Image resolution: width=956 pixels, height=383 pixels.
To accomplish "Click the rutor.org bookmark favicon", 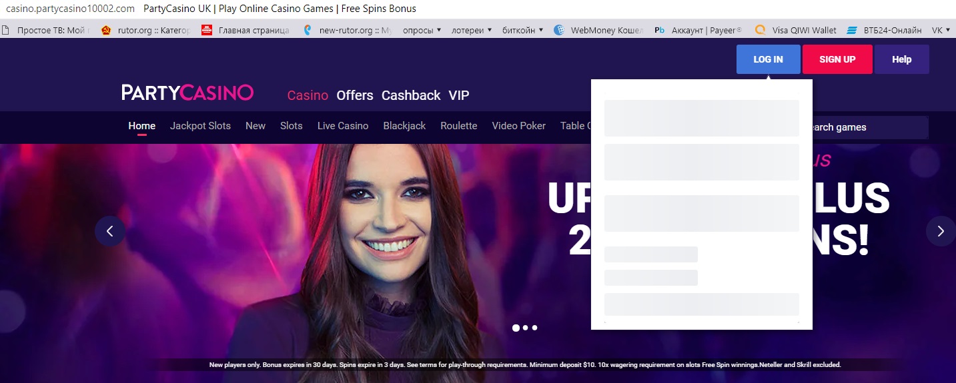I will pyautogui.click(x=106, y=30).
